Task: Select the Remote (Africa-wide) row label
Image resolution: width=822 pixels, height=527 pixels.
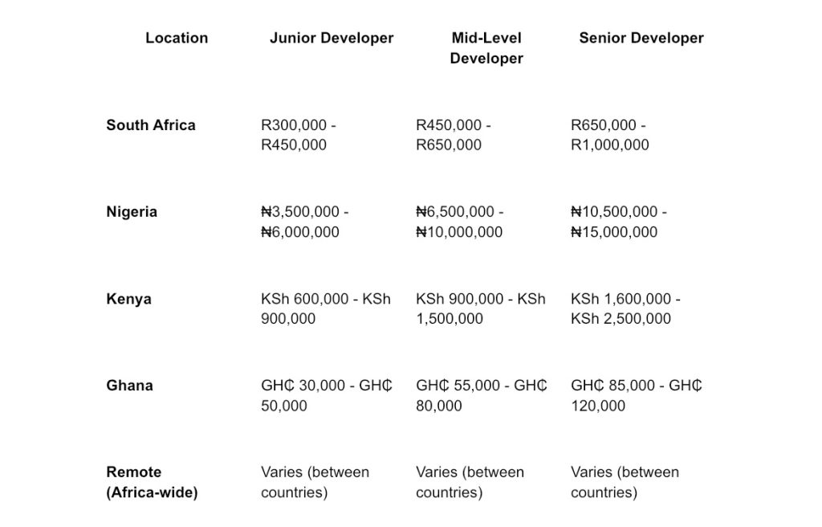Action: [152, 482]
